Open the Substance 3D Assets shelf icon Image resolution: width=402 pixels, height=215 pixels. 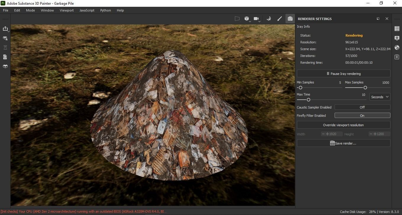pos(5,38)
